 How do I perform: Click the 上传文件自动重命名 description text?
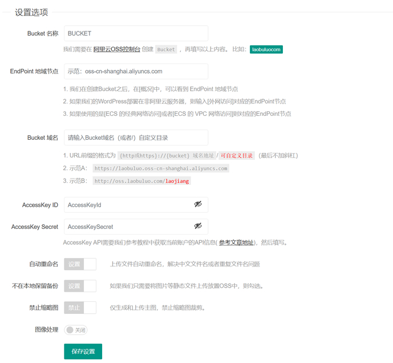pos(185,264)
